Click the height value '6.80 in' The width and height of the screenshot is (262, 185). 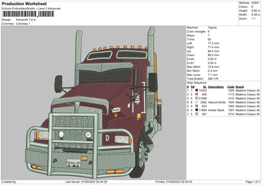(255, 10)
